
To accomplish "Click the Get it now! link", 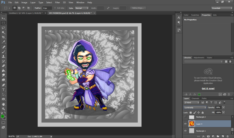I will click(x=208, y=88).
